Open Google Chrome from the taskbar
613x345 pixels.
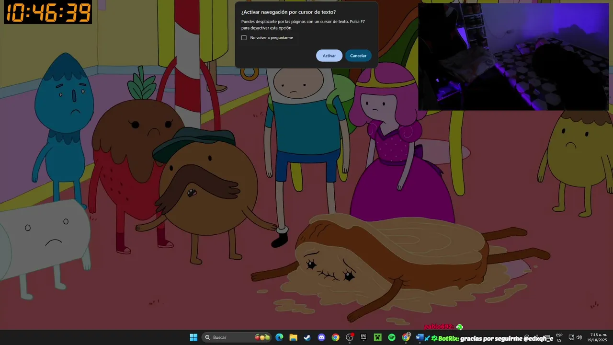[335, 337]
